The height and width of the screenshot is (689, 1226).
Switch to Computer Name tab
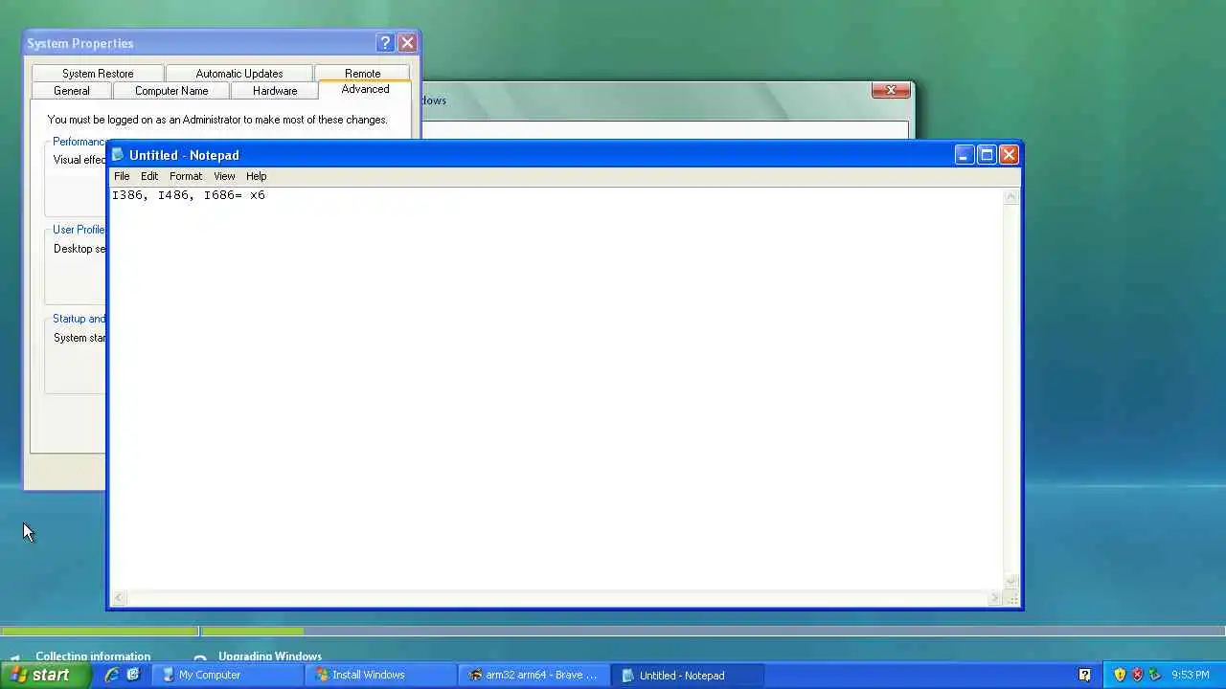point(171,91)
